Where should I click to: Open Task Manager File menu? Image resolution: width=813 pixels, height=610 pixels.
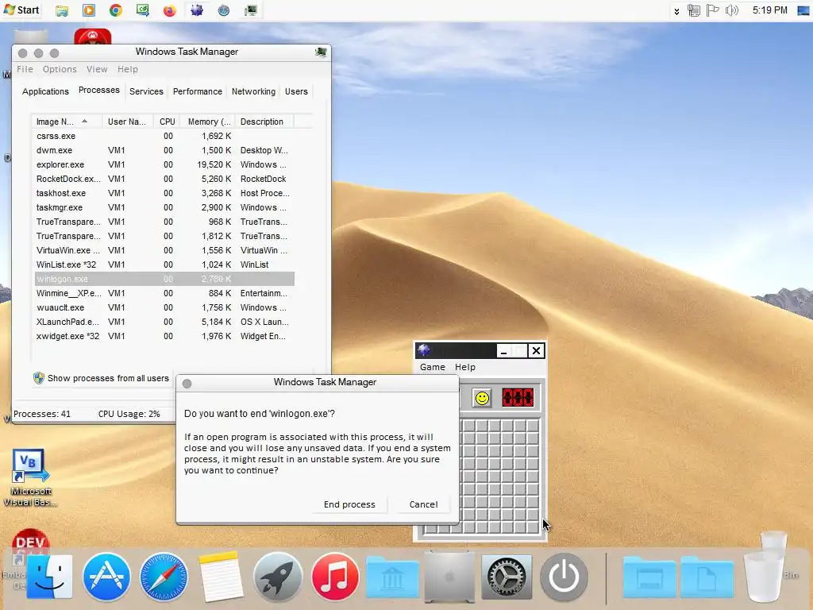tap(25, 69)
